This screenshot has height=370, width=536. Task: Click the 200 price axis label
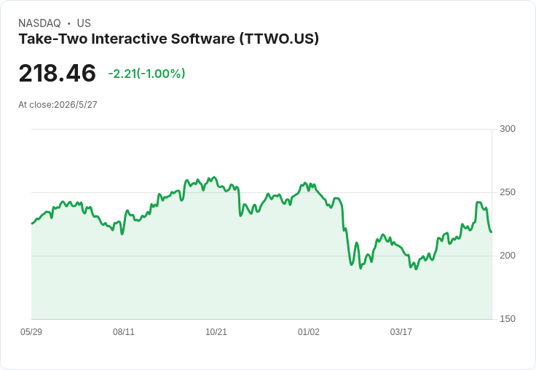pyautogui.click(x=508, y=256)
